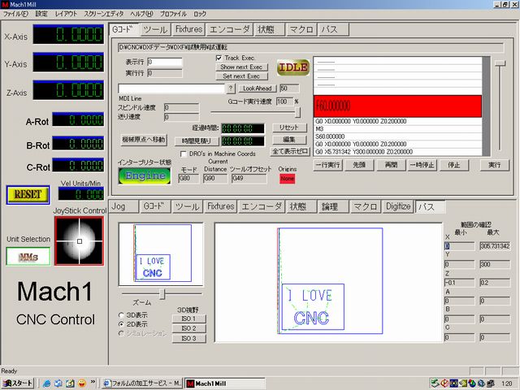This screenshot has height=390, width=520.
Task: Click the yellow RESET button
Action: 28,195
